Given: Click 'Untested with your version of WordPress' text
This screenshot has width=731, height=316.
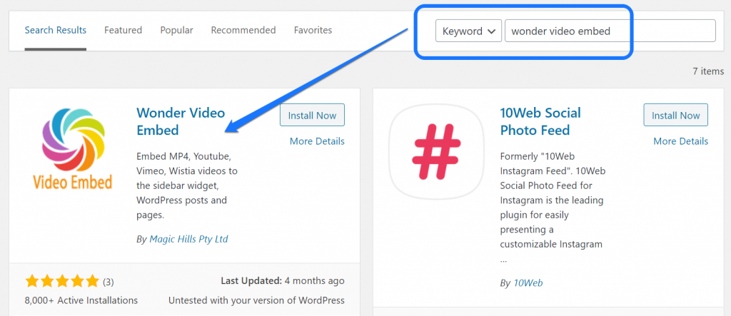Looking at the screenshot, I should click(256, 300).
